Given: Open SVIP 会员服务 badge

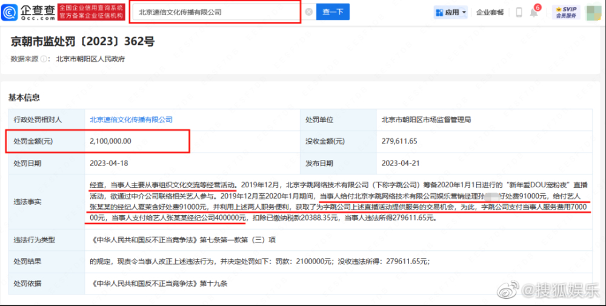Looking at the screenshot, I should [566, 12].
